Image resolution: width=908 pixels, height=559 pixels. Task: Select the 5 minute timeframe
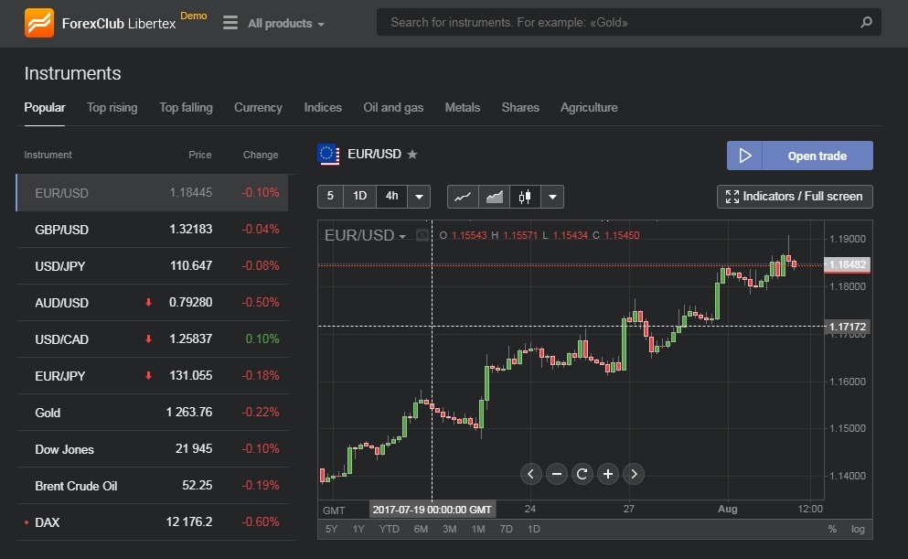pyautogui.click(x=330, y=197)
